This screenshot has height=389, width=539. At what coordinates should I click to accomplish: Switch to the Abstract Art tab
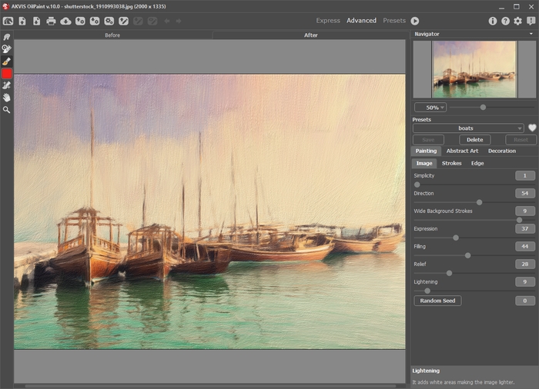[462, 151]
